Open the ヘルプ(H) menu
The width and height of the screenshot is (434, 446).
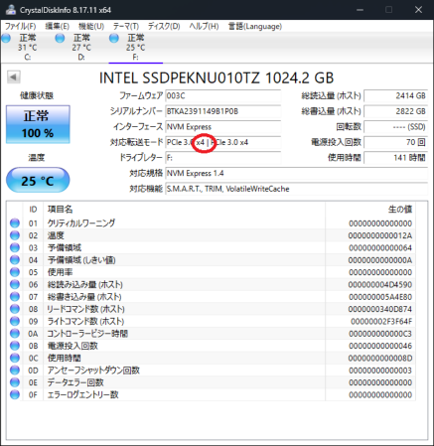click(204, 26)
